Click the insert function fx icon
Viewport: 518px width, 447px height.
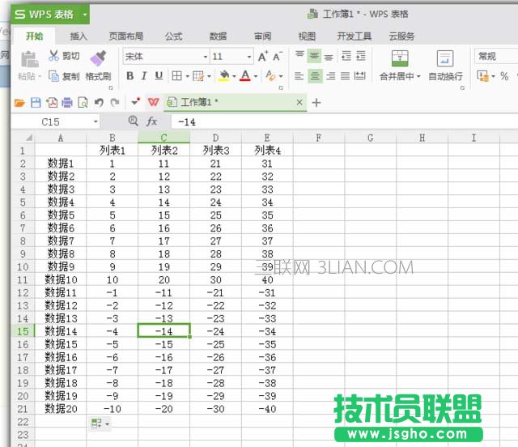(151, 121)
